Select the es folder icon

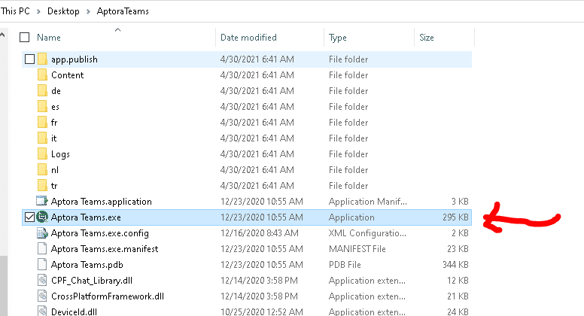[42, 106]
